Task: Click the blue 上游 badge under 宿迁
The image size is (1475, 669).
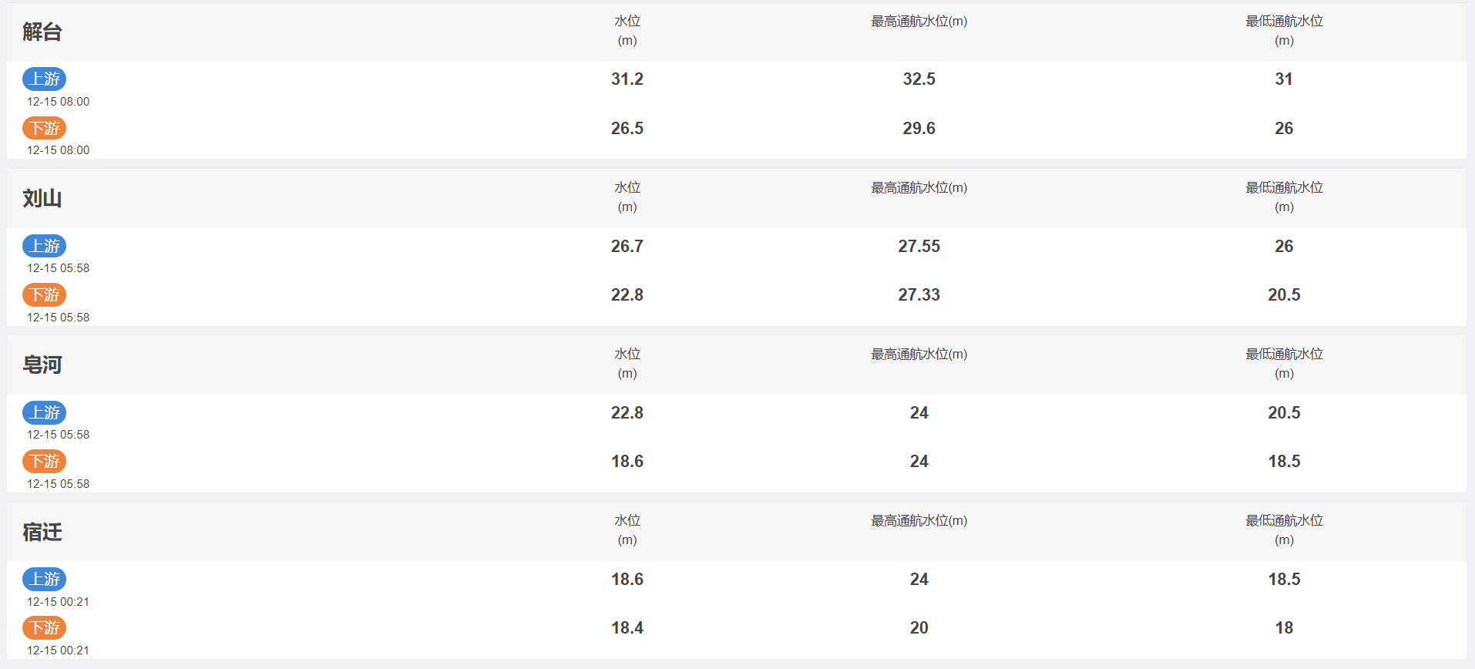Action: [44, 579]
